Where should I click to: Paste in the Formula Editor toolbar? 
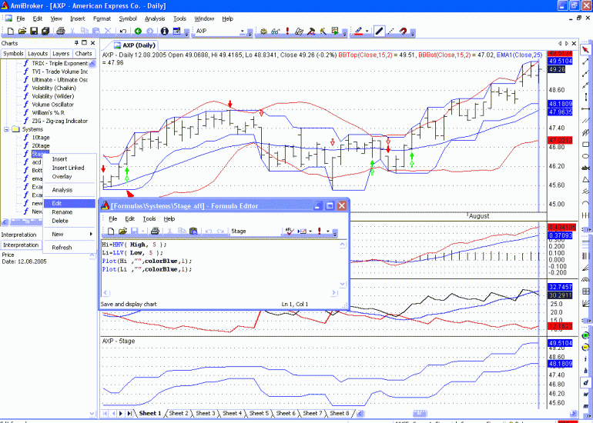[193, 231]
